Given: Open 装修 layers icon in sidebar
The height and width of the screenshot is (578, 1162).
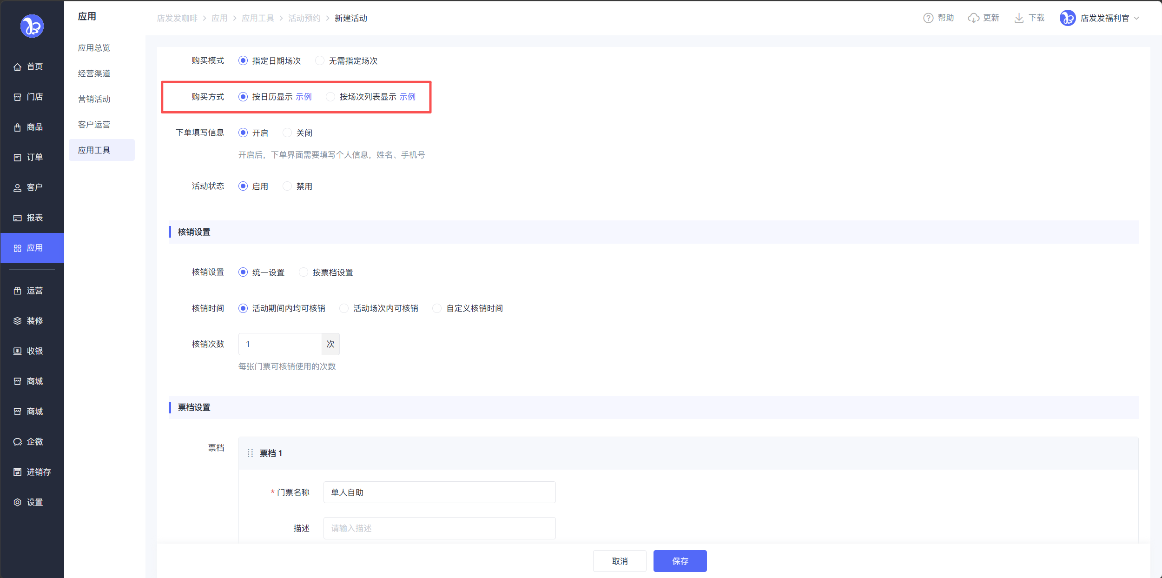Looking at the screenshot, I should click(x=17, y=321).
